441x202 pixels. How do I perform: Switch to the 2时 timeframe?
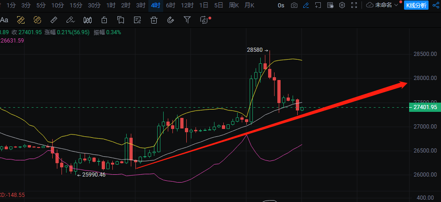coord(126,5)
